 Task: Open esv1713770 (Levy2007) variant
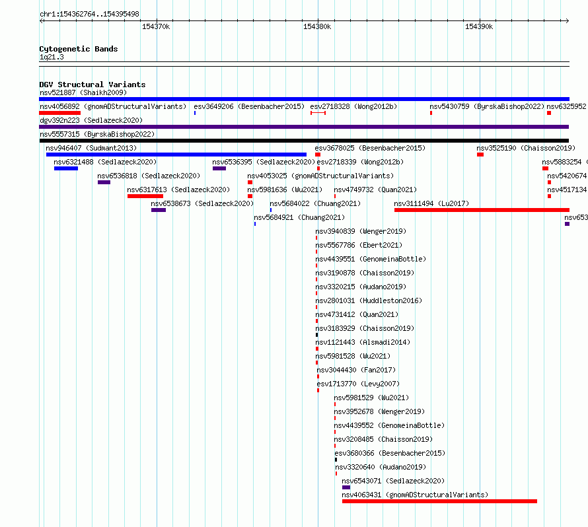[358, 384]
